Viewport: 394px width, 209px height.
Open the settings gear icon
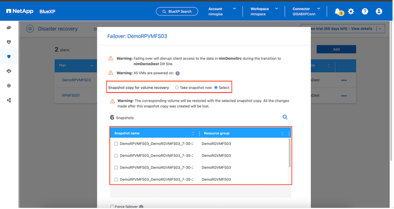[351, 11]
